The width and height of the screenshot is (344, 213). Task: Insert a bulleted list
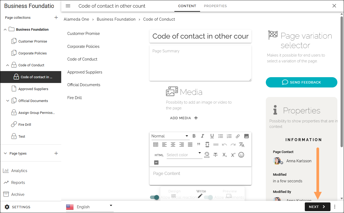tap(220, 136)
